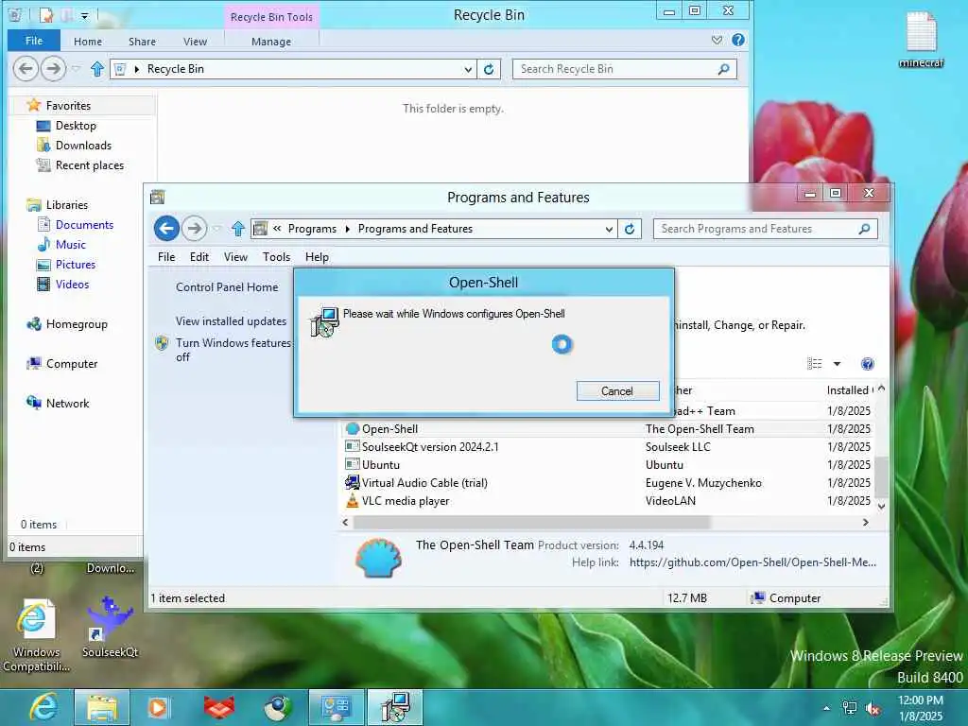Open the recent locations dropdown in Recycle Bin
Viewport: 968px width, 726px height.
click(x=77, y=68)
